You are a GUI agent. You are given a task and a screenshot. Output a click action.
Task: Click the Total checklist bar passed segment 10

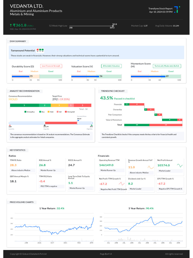[137, 125]
